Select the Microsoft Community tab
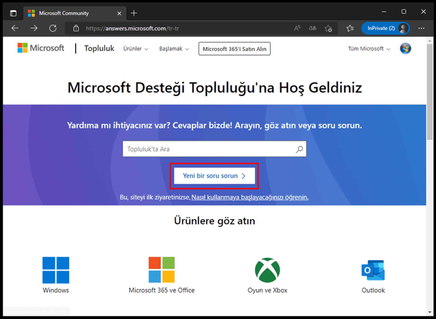The height and width of the screenshot is (319, 436). click(x=74, y=13)
